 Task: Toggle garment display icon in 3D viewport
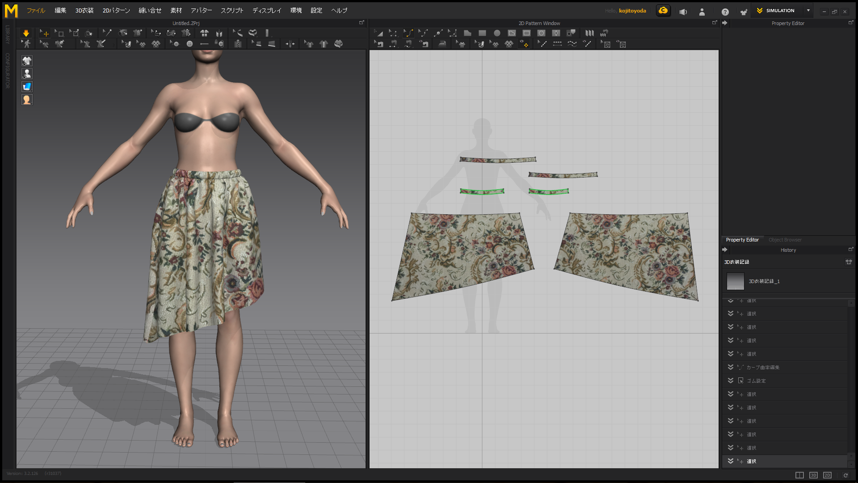pyautogui.click(x=27, y=61)
